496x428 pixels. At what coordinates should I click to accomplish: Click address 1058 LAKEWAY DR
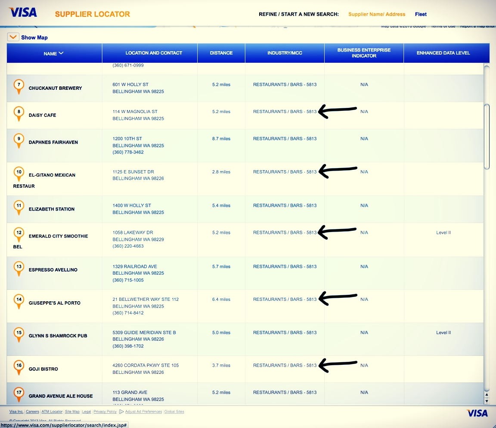coord(133,232)
